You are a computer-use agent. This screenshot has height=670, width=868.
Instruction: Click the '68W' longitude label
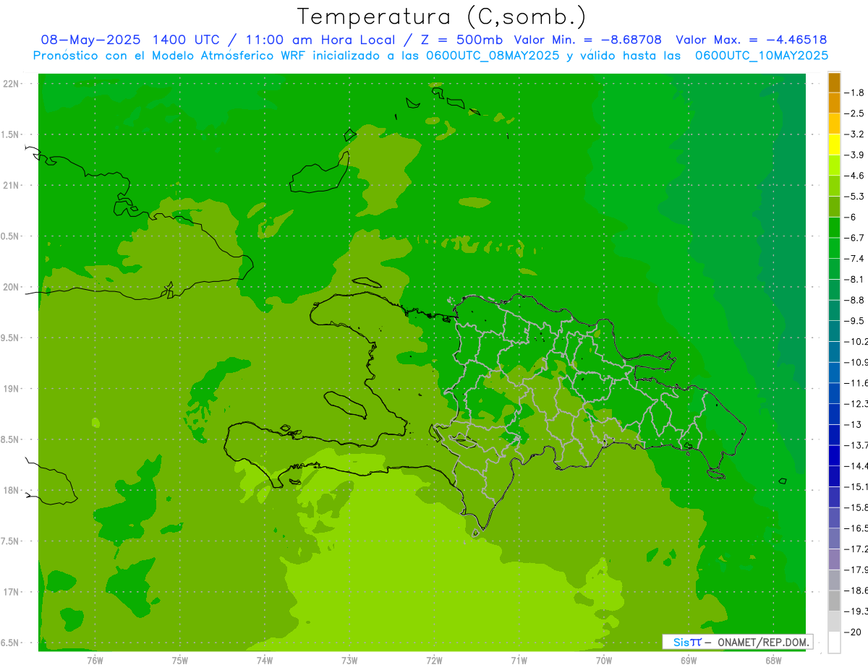pyautogui.click(x=773, y=660)
